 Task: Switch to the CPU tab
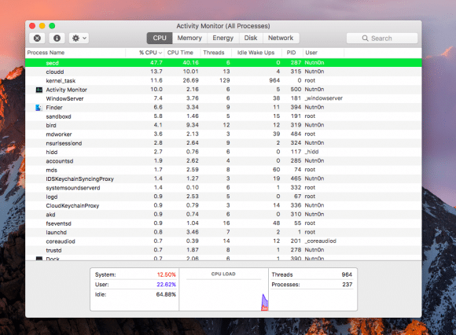160,38
